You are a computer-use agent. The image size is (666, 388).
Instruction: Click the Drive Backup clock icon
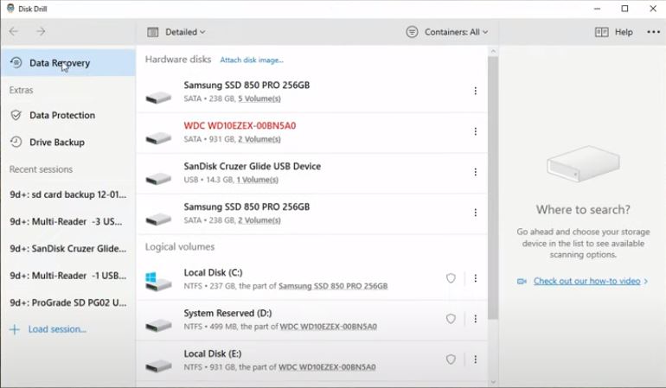pyautogui.click(x=16, y=142)
